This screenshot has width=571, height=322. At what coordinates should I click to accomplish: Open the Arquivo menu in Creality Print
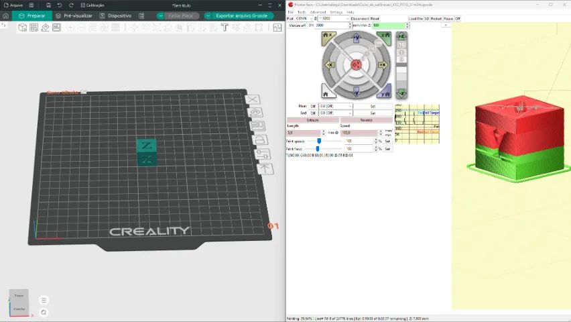[13, 5]
